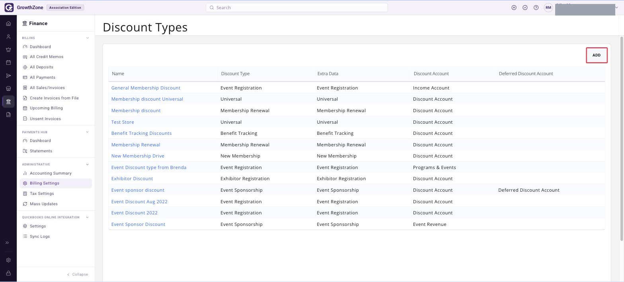
Task: Open Event Discount 2022 link
Action: (x=135, y=213)
